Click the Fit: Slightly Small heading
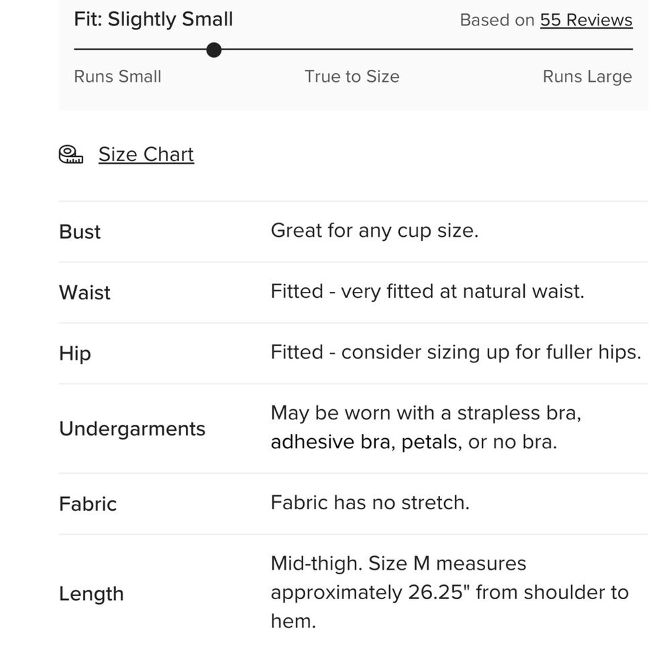671x671 pixels. point(153,19)
